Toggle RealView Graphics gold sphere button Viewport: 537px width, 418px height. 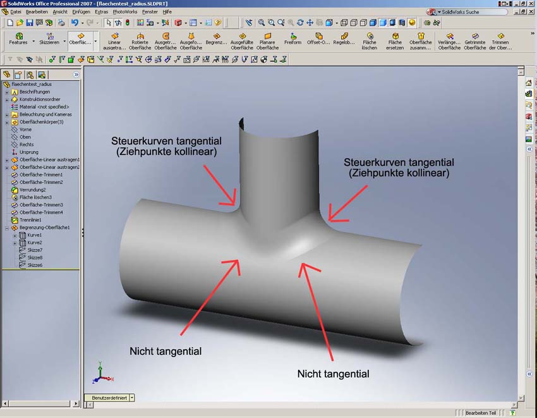pyautogui.click(x=412, y=23)
